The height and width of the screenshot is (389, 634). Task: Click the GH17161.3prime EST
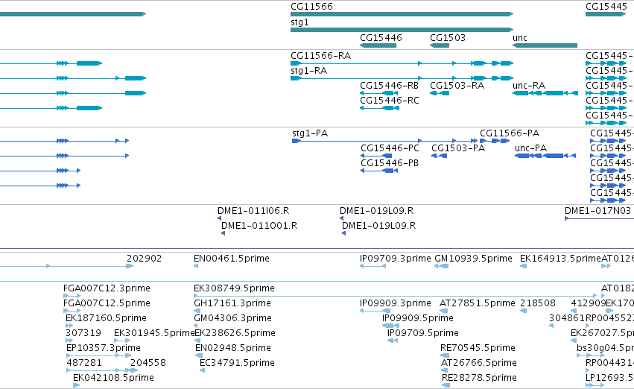point(197,311)
